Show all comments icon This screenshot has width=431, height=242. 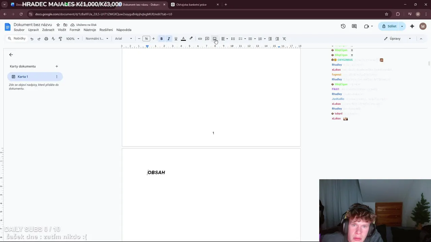click(354, 26)
